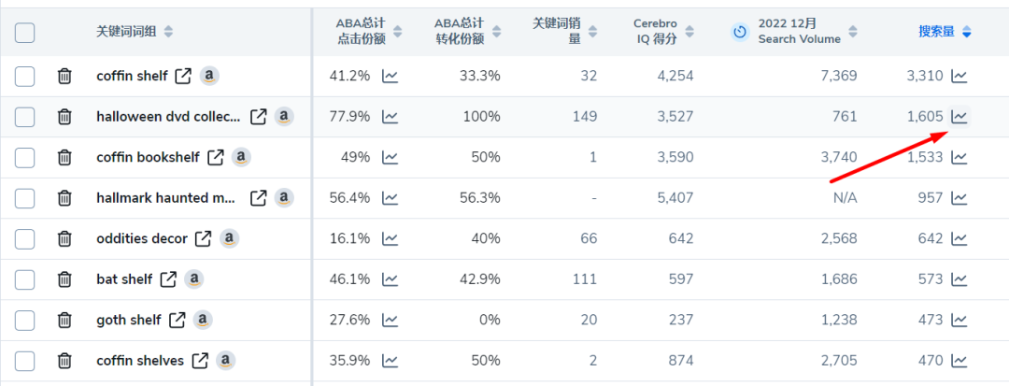Click trash icon for goth shelf row
The width and height of the screenshot is (1009, 386).
(x=65, y=320)
